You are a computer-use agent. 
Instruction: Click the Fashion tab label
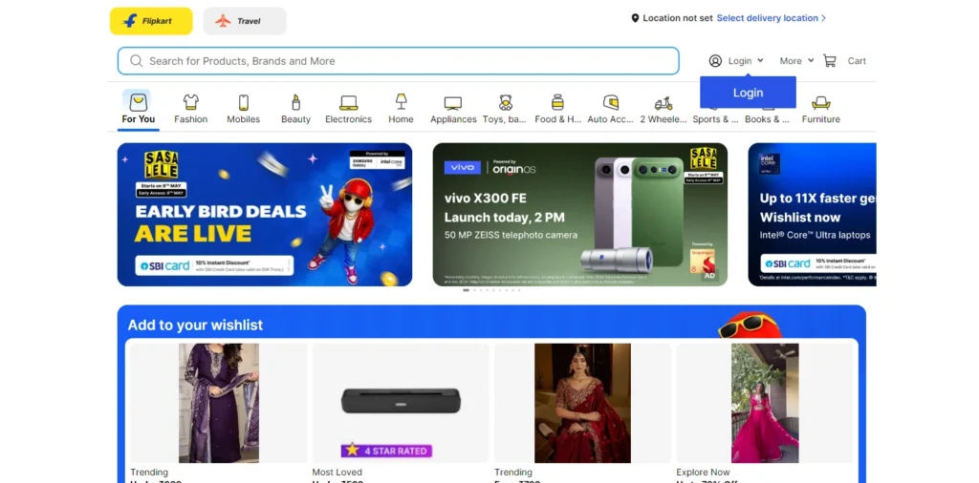tap(191, 119)
